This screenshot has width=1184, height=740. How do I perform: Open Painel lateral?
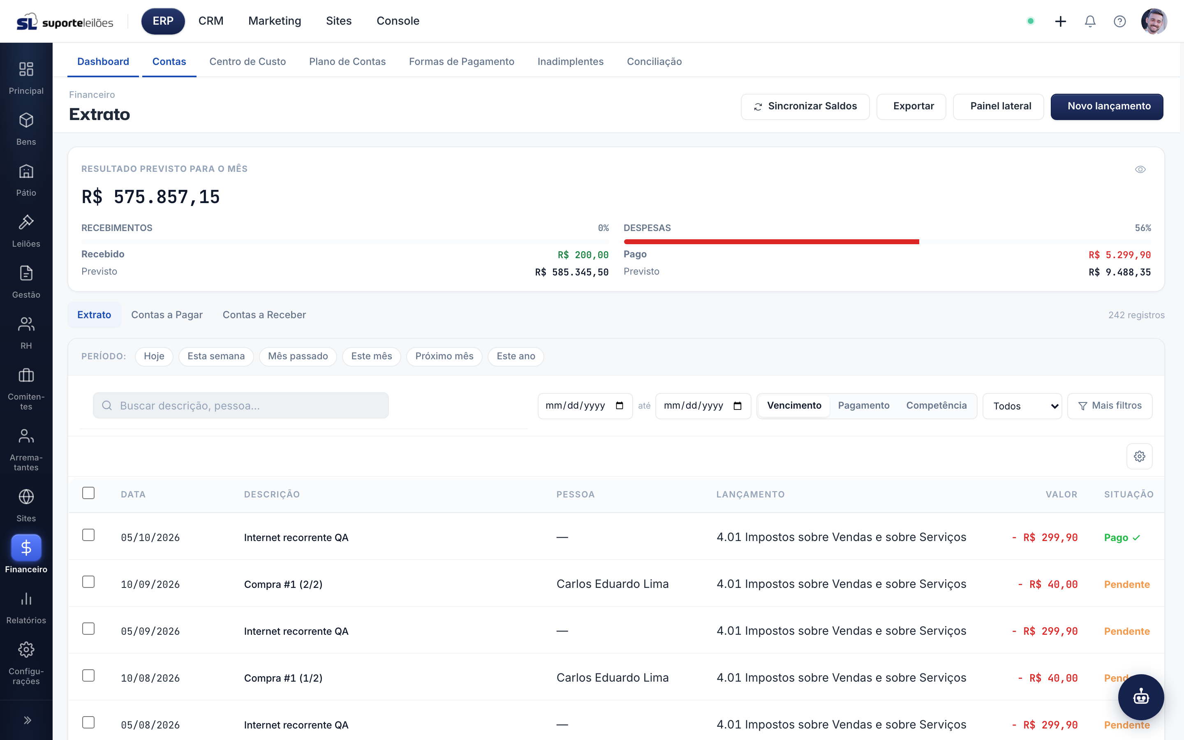point(998,106)
